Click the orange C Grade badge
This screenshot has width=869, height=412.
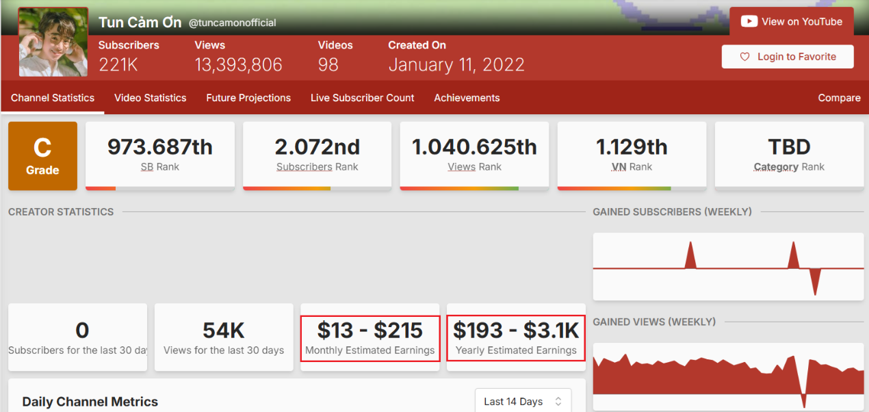coord(42,156)
